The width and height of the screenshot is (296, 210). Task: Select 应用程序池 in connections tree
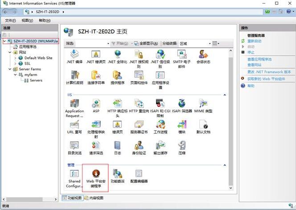click(28, 47)
